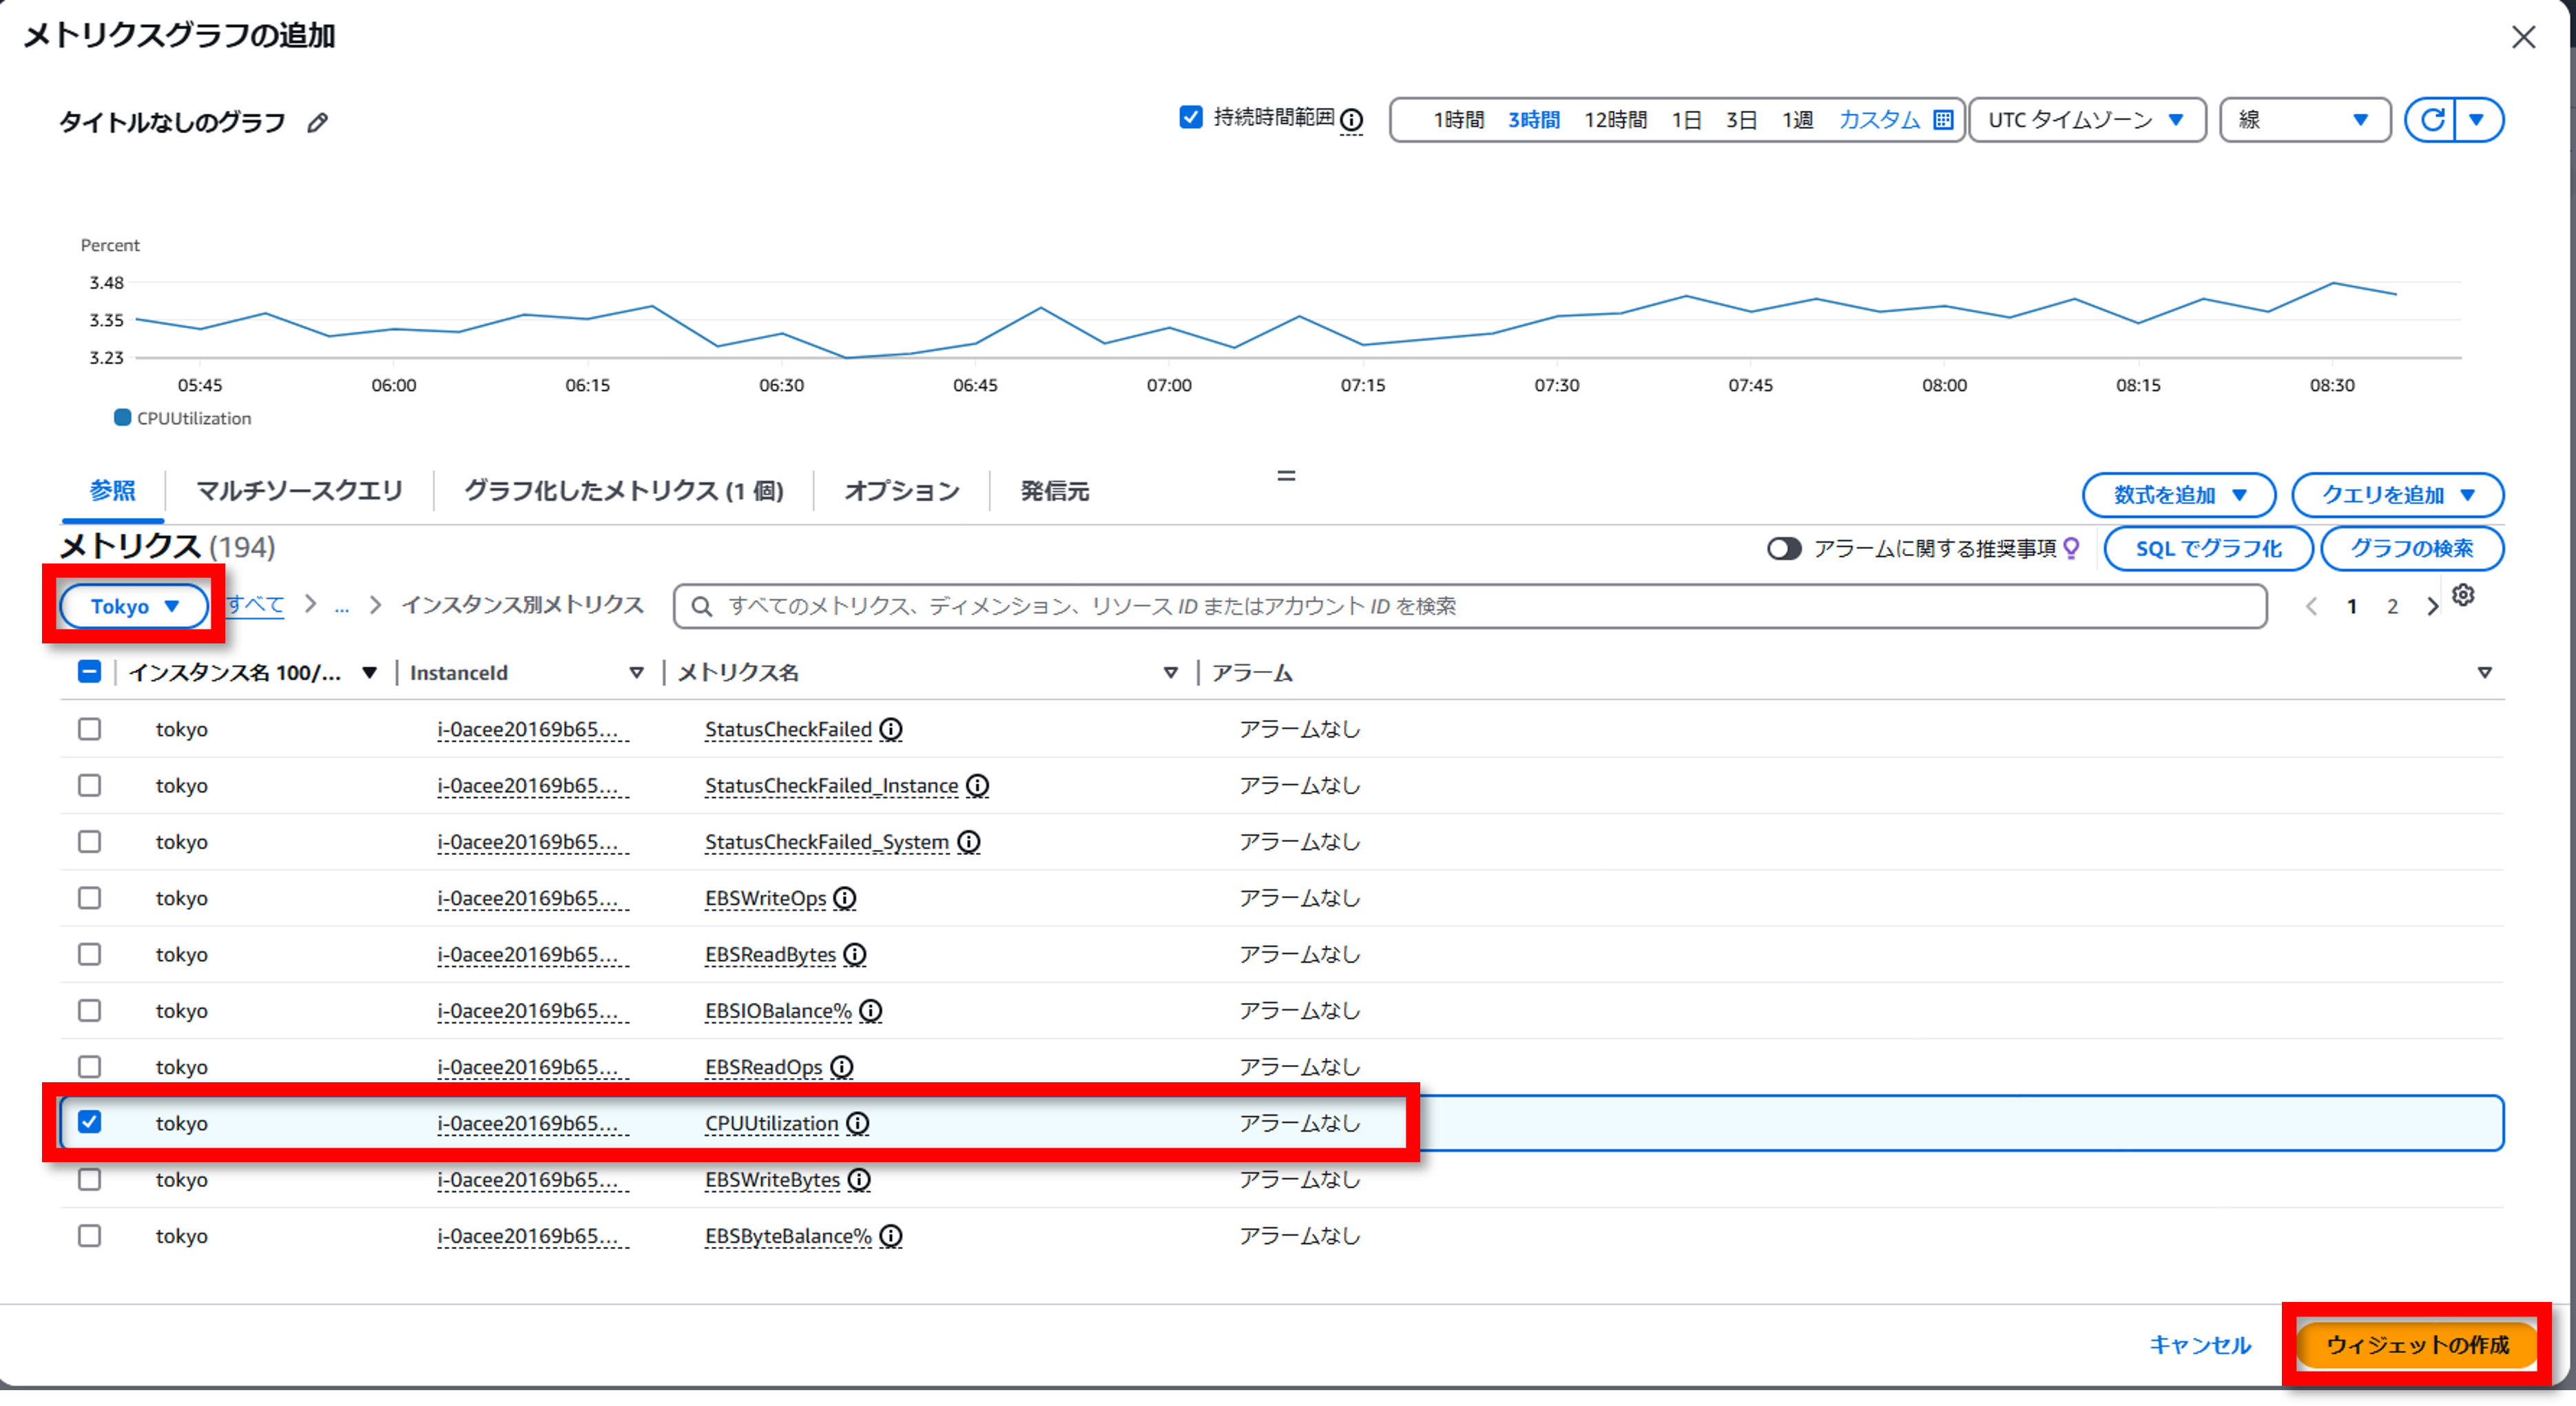Go to next metrics page arrow
The width and height of the screenshot is (2576, 1406).
[2432, 606]
